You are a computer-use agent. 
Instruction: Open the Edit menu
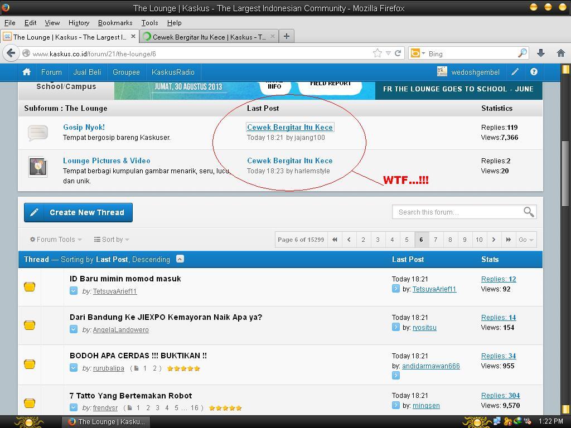point(30,22)
